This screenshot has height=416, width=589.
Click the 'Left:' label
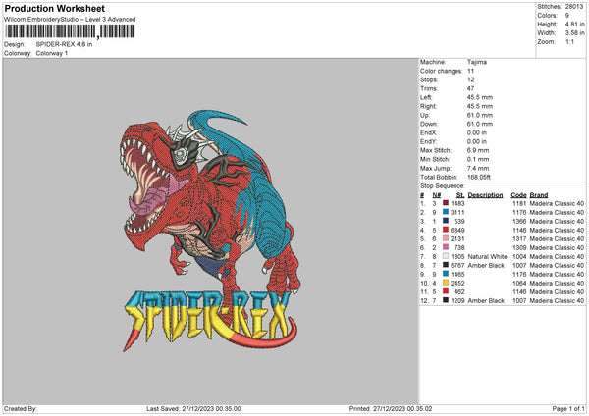coord(426,97)
